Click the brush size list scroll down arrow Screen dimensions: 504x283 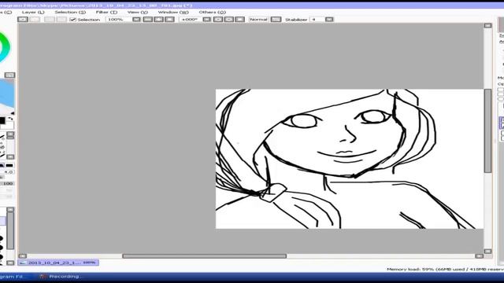click(x=10, y=263)
